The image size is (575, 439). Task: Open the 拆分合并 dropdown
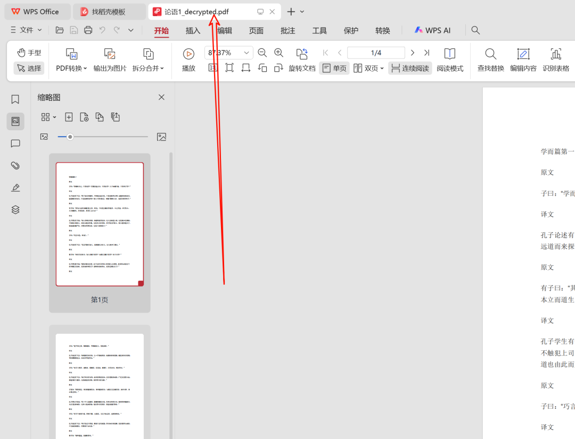point(148,60)
